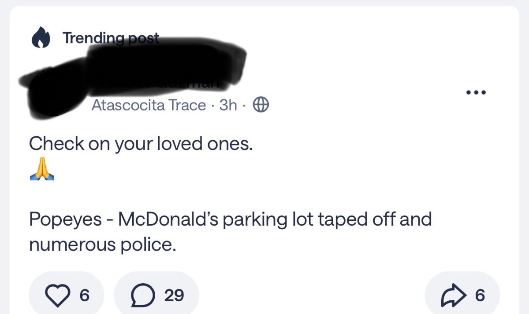Screen dimensions: 529x314
Task: Like the post with the heart icon
Action: [x=59, y=296]
